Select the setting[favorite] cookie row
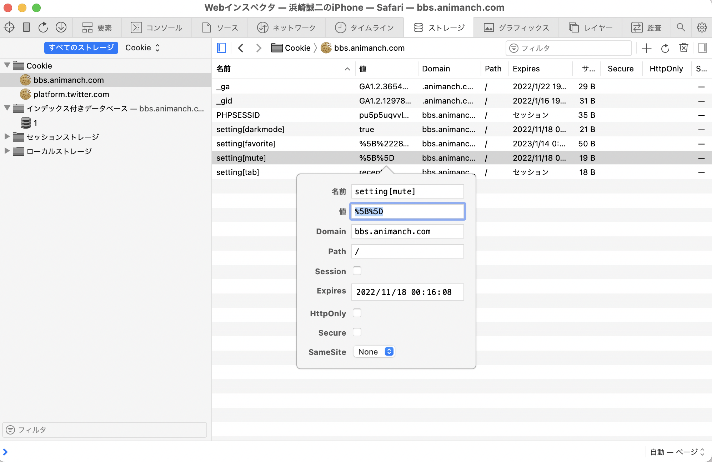The image size is (712, 462). [462, 144]
